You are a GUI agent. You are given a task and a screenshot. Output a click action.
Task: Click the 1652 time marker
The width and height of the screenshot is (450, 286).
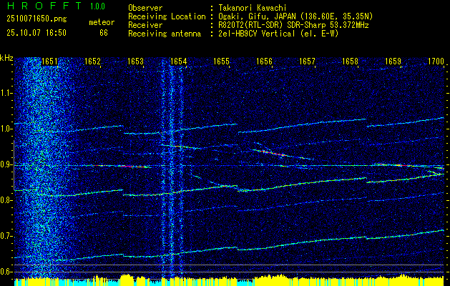(x=93, y=61)
